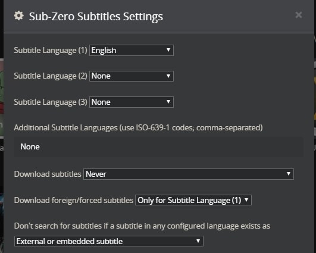Click the Subtitle Language (3) label
The height and width of the screenshot is (253, 316).
click(51, 102)
